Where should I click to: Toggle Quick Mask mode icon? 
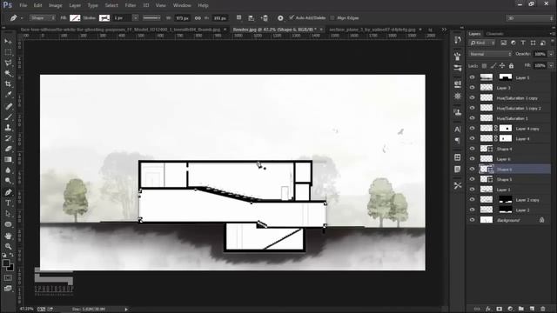click(8, 278)
